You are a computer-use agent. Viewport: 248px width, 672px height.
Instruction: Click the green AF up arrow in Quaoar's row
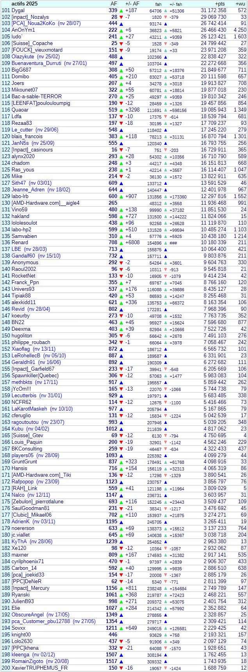coord(121,110)
